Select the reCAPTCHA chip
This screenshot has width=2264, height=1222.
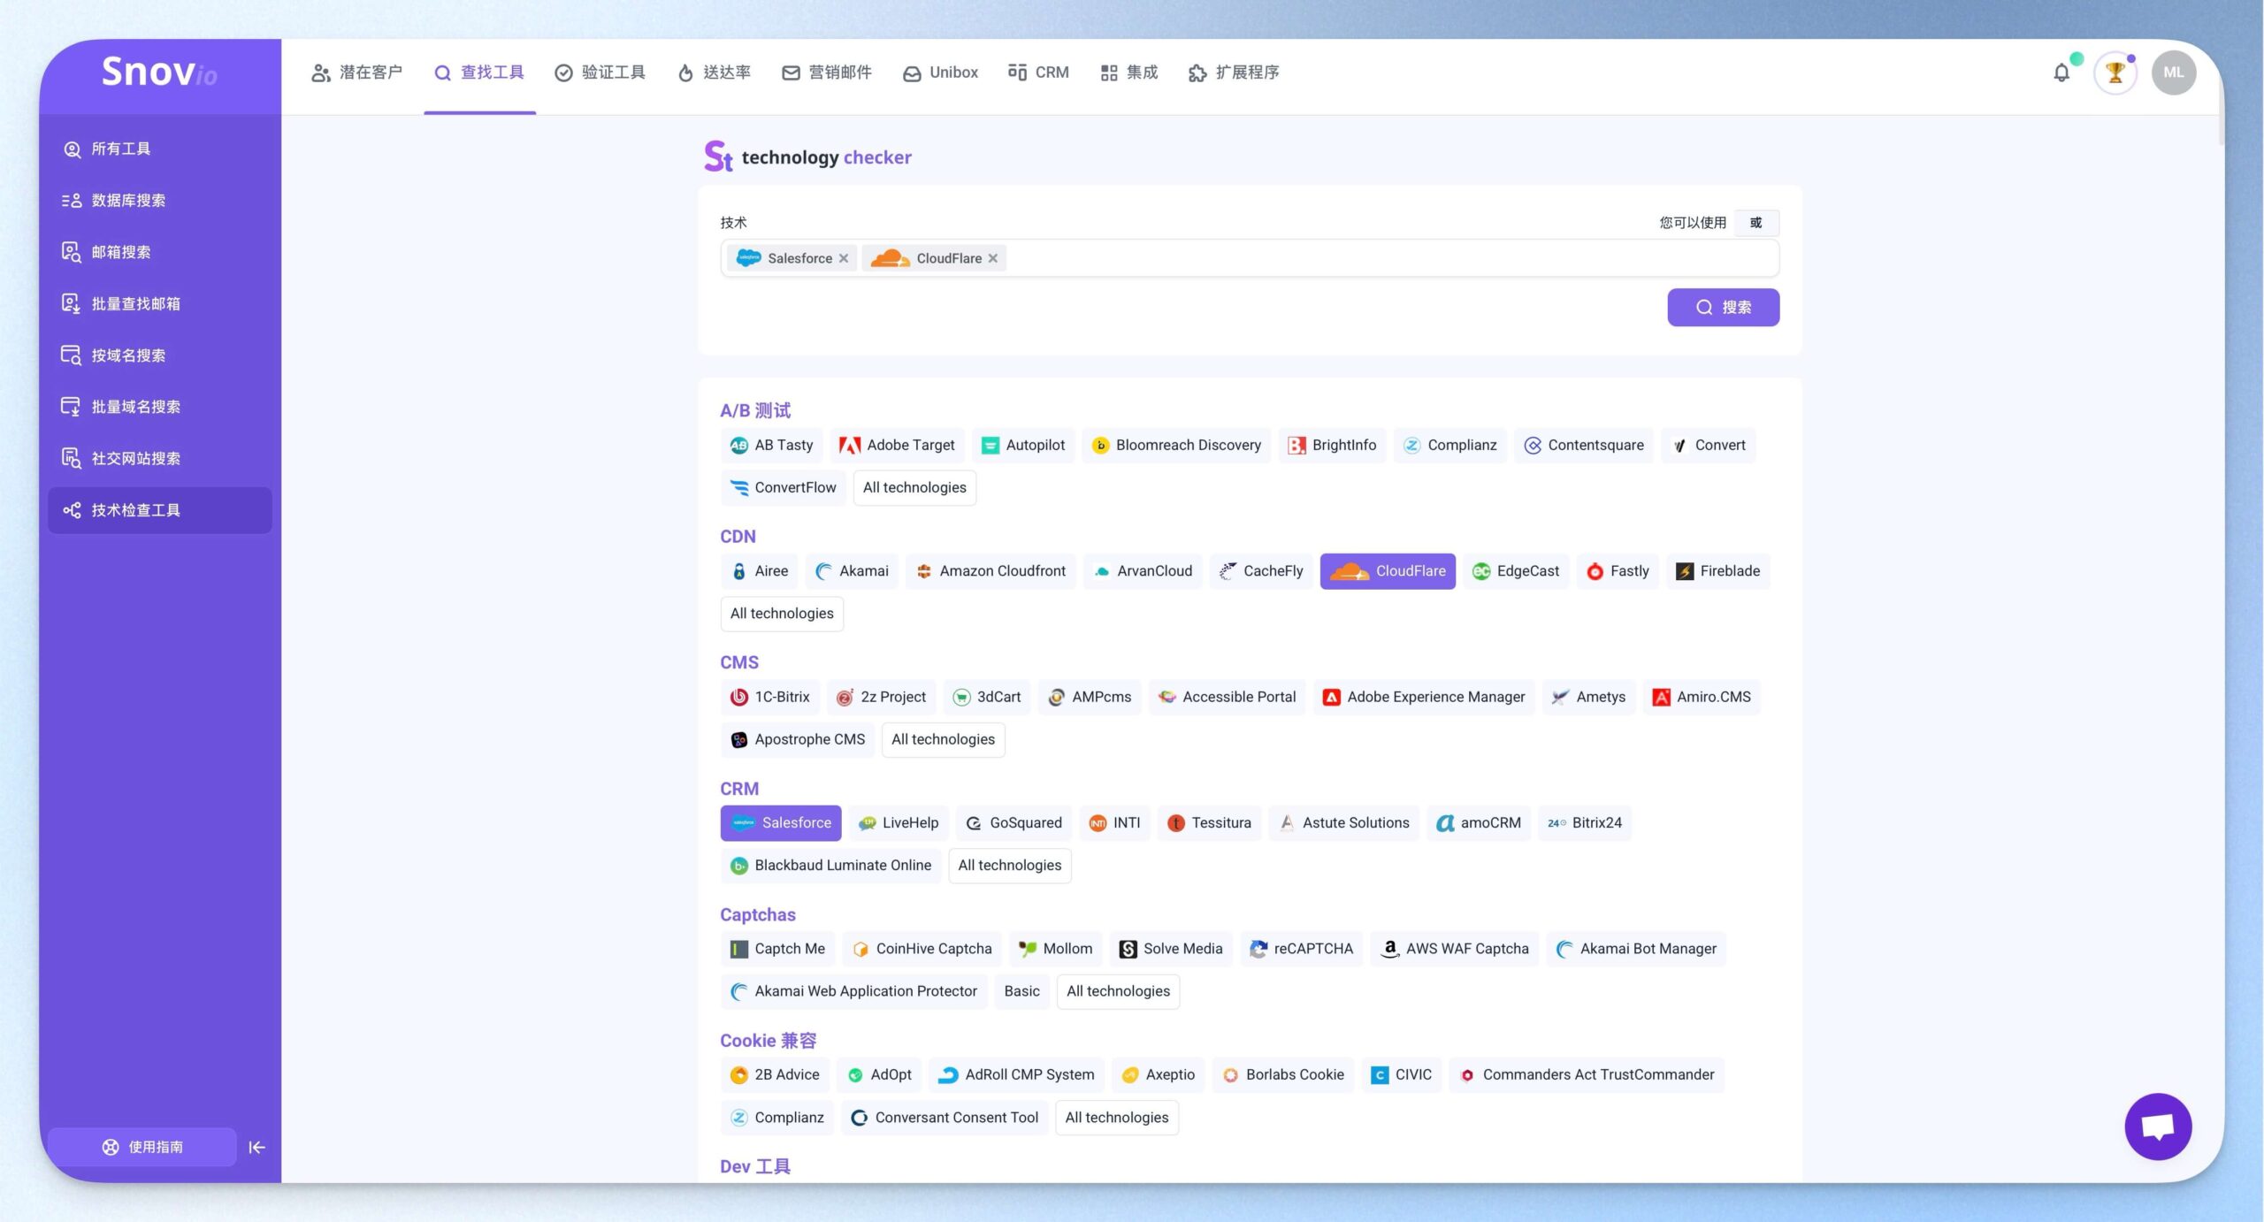[1301, 949]
